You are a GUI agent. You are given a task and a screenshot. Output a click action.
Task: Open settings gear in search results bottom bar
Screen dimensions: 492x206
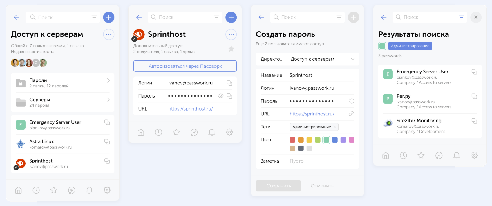(x=474, y=155)
